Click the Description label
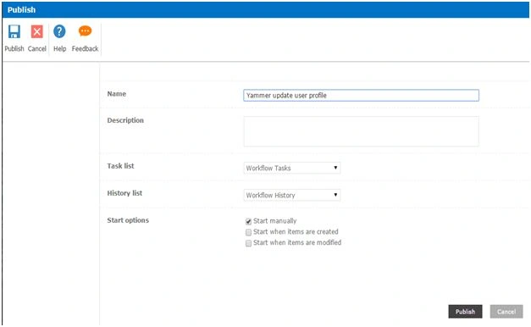 point(125,120)
